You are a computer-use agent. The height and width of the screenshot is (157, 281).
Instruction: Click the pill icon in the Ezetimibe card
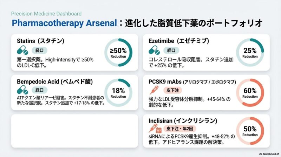point(155,50)
